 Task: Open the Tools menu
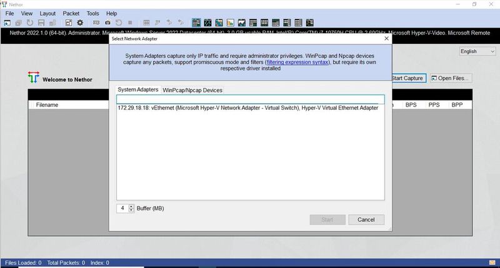pos(92,13)
